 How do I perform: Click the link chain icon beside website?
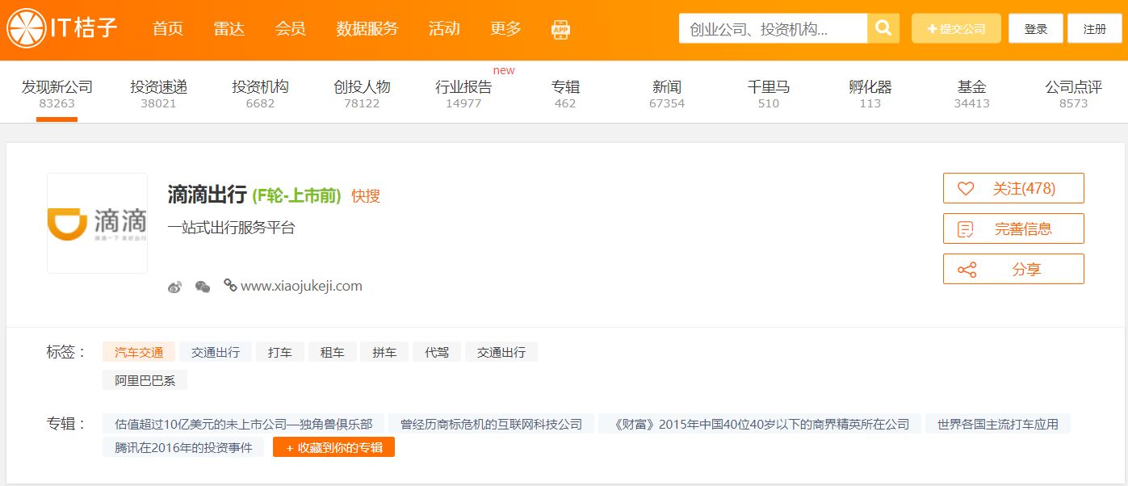[230, 285]
